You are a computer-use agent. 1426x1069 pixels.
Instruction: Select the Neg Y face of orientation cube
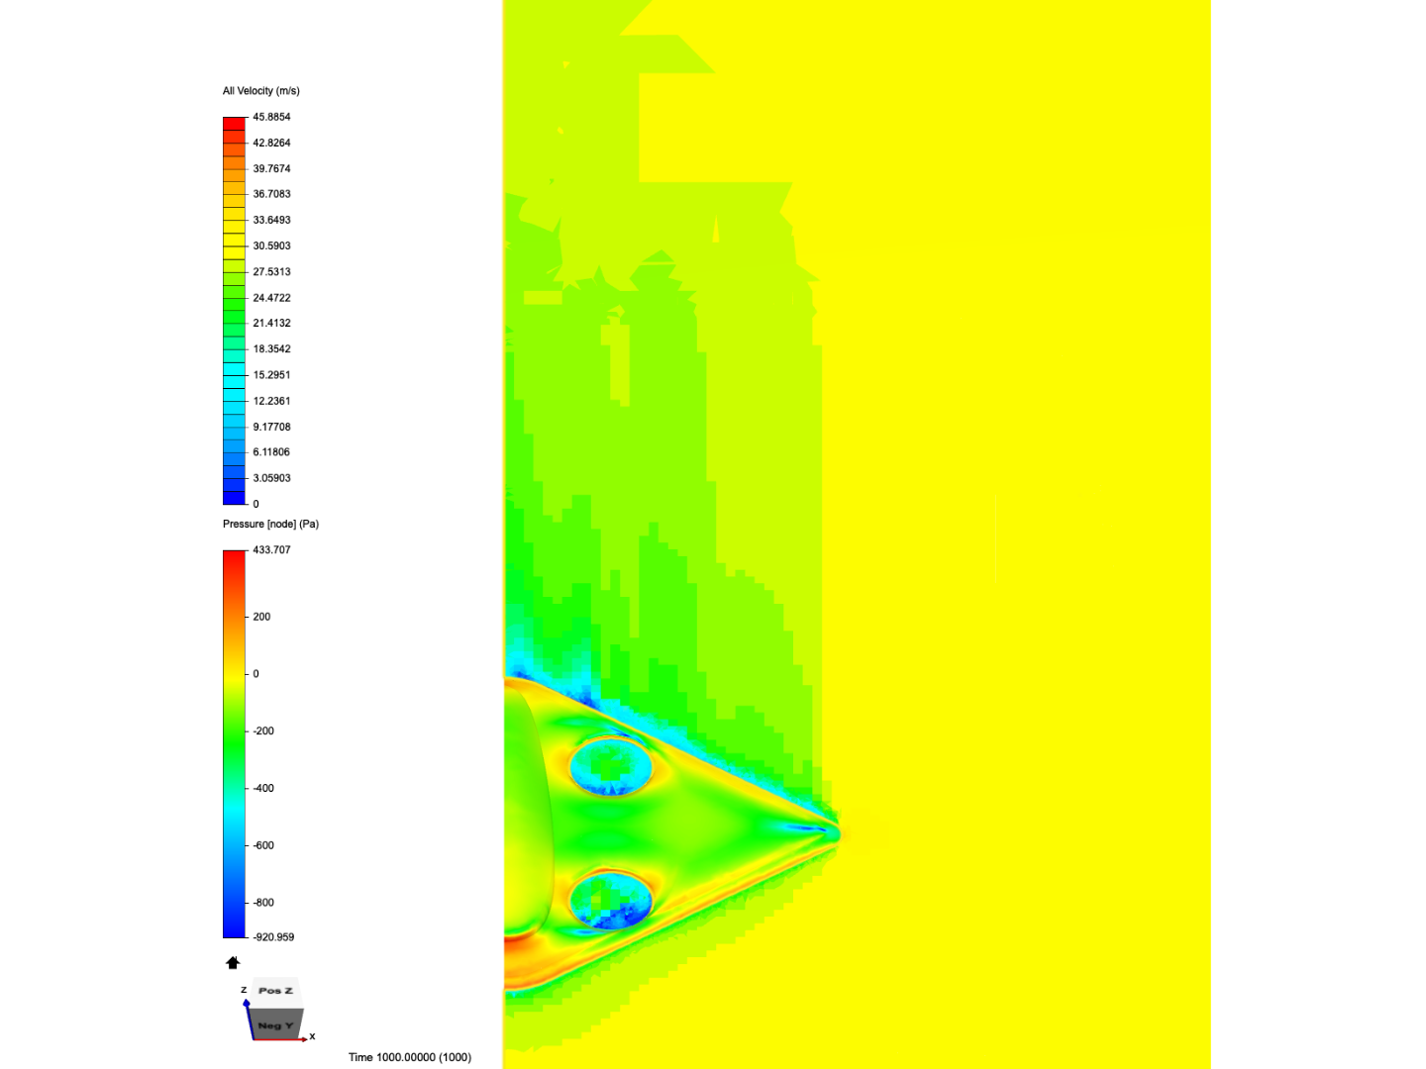274,1024
